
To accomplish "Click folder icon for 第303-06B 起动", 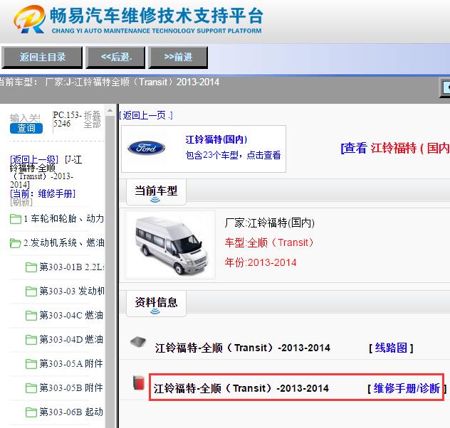I will (x=31, y=412).
